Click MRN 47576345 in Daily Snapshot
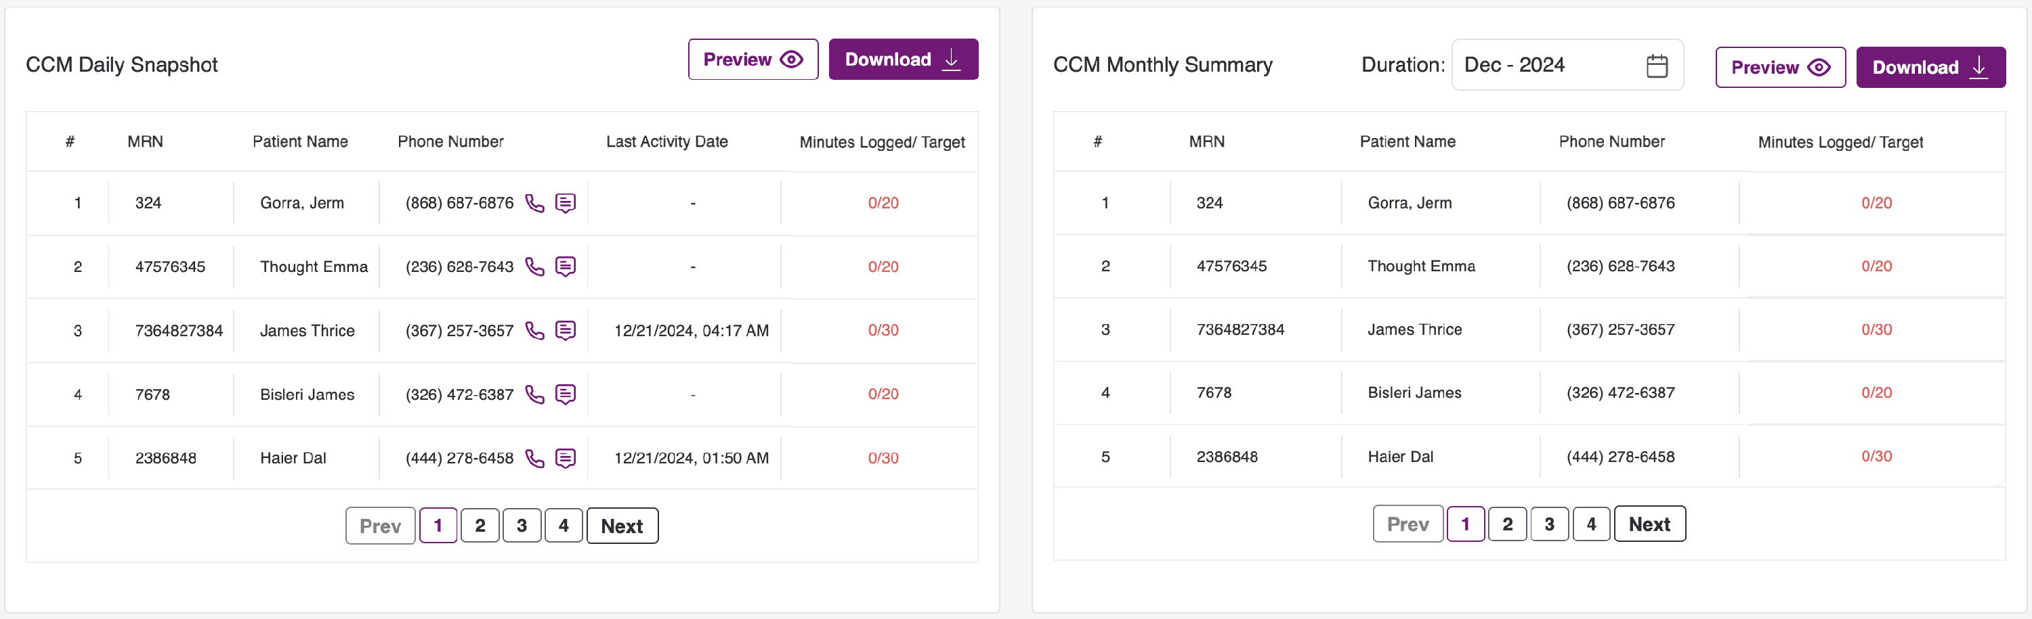2032x619 pixels. point(169,267)
